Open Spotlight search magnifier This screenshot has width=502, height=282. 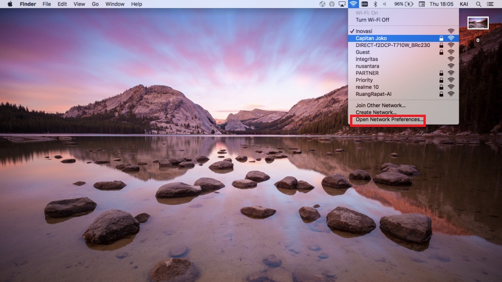pyautogui.click(x=478, y=4)
